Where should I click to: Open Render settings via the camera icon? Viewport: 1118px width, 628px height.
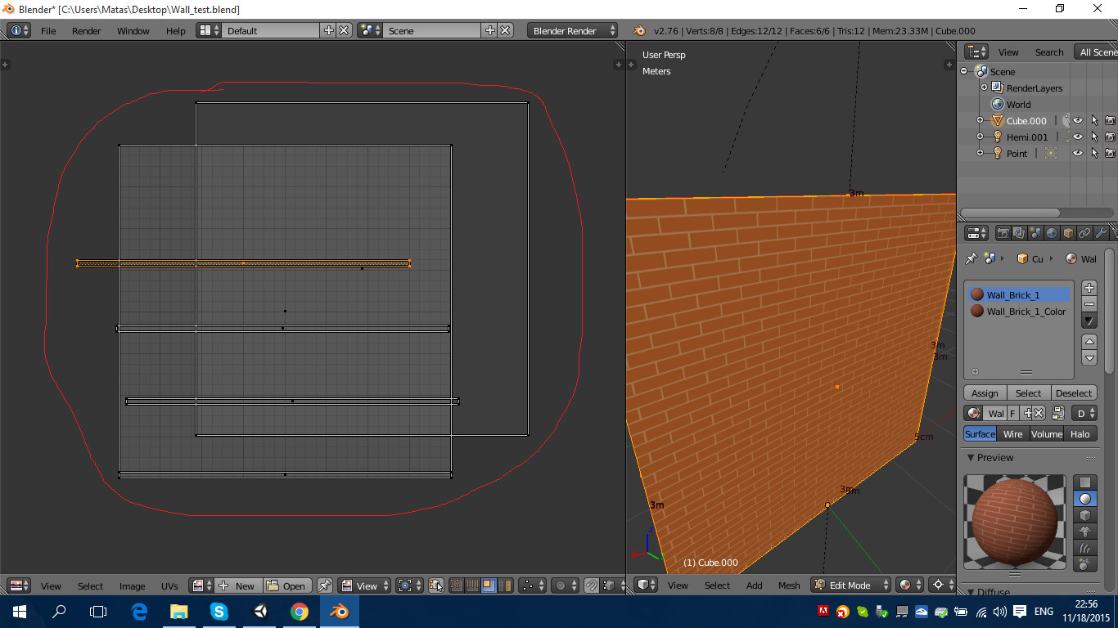coord(1004,232)
